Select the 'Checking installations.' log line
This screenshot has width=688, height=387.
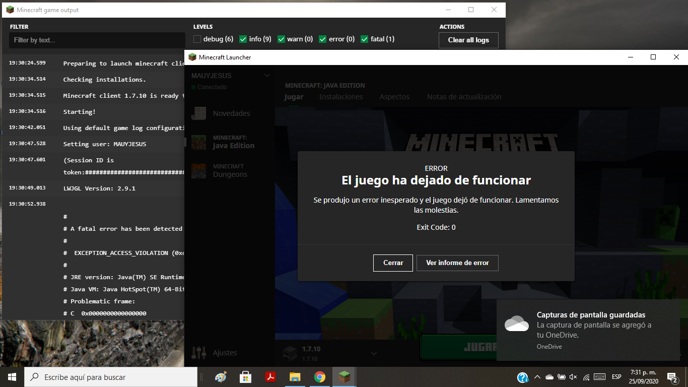(104, 80)
